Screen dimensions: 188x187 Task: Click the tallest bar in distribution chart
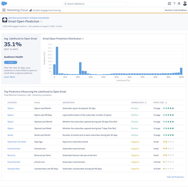[57, 61]
